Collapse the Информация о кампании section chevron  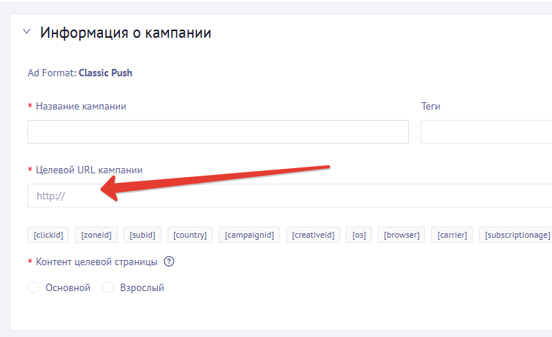[27, 33]
